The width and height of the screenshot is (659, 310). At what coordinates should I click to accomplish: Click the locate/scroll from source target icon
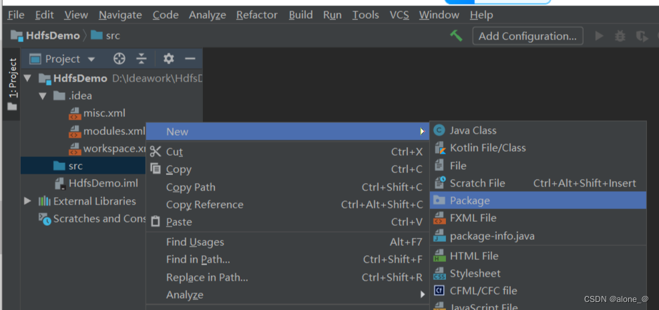(120, 59)
